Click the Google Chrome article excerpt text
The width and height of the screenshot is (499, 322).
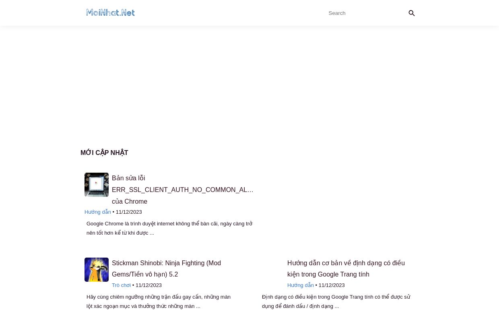[x=169, y=228]
